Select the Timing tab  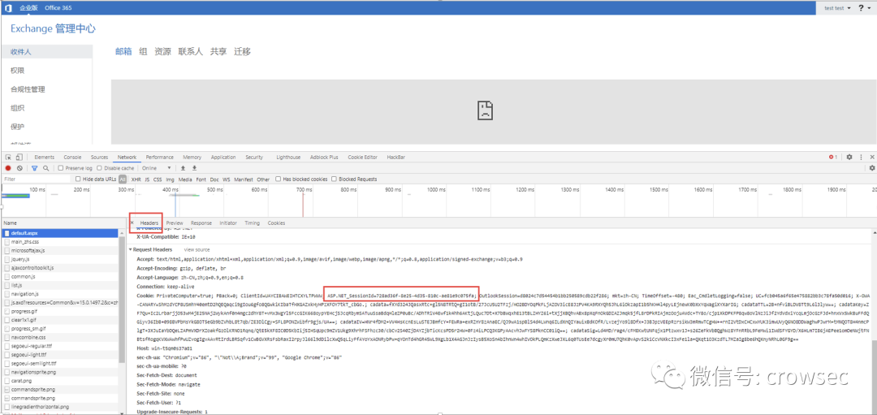coord(253,223)
